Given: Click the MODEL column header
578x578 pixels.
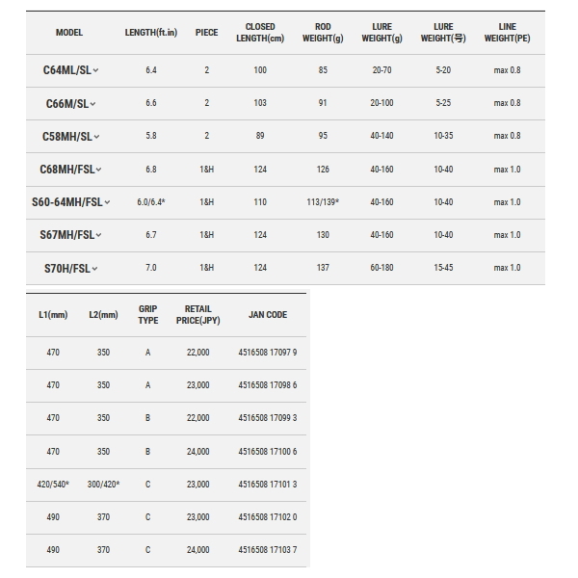Looking at the screenshot, I should coord(69,33).
